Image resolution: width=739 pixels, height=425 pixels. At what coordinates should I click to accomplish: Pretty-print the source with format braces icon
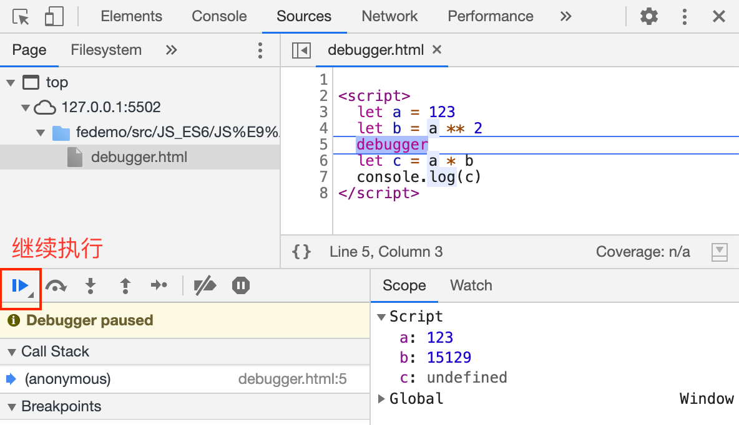[302, 252]
